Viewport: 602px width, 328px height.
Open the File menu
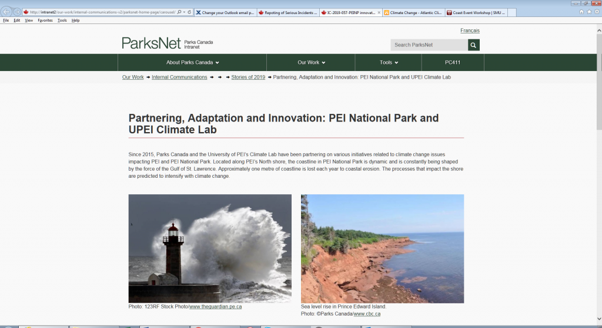[6, 21]
